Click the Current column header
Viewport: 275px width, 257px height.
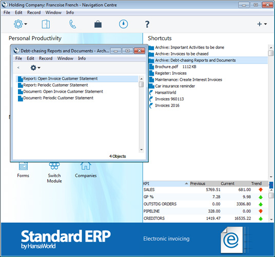(x=227, y=184)
